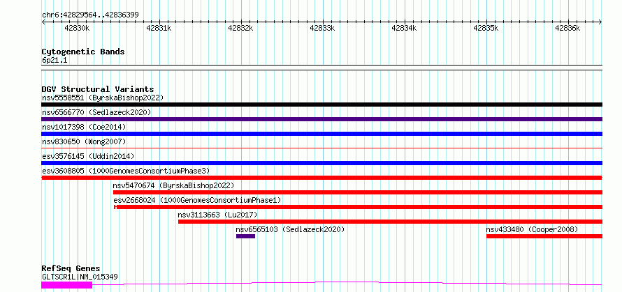Click the 42830k ruler tick label

tap(78, 28)
